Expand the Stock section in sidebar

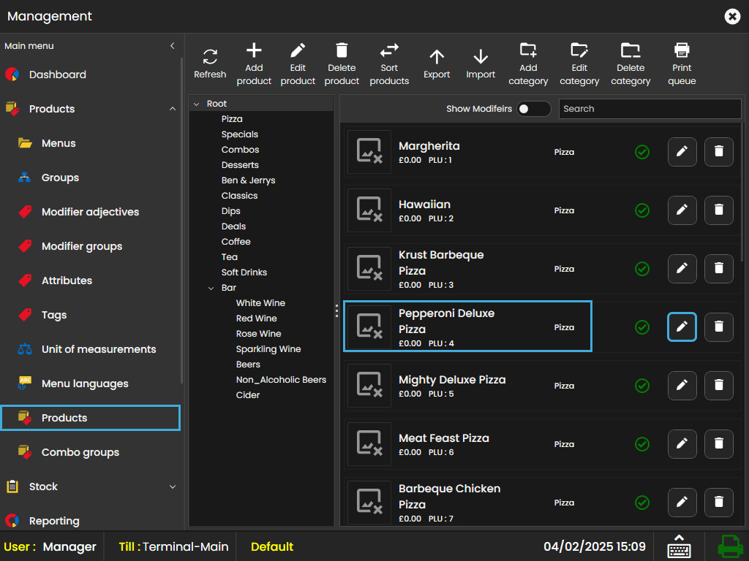173,486
